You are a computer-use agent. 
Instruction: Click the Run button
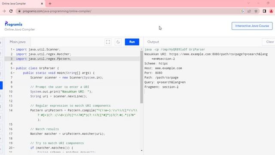click(x=132, y=42)
